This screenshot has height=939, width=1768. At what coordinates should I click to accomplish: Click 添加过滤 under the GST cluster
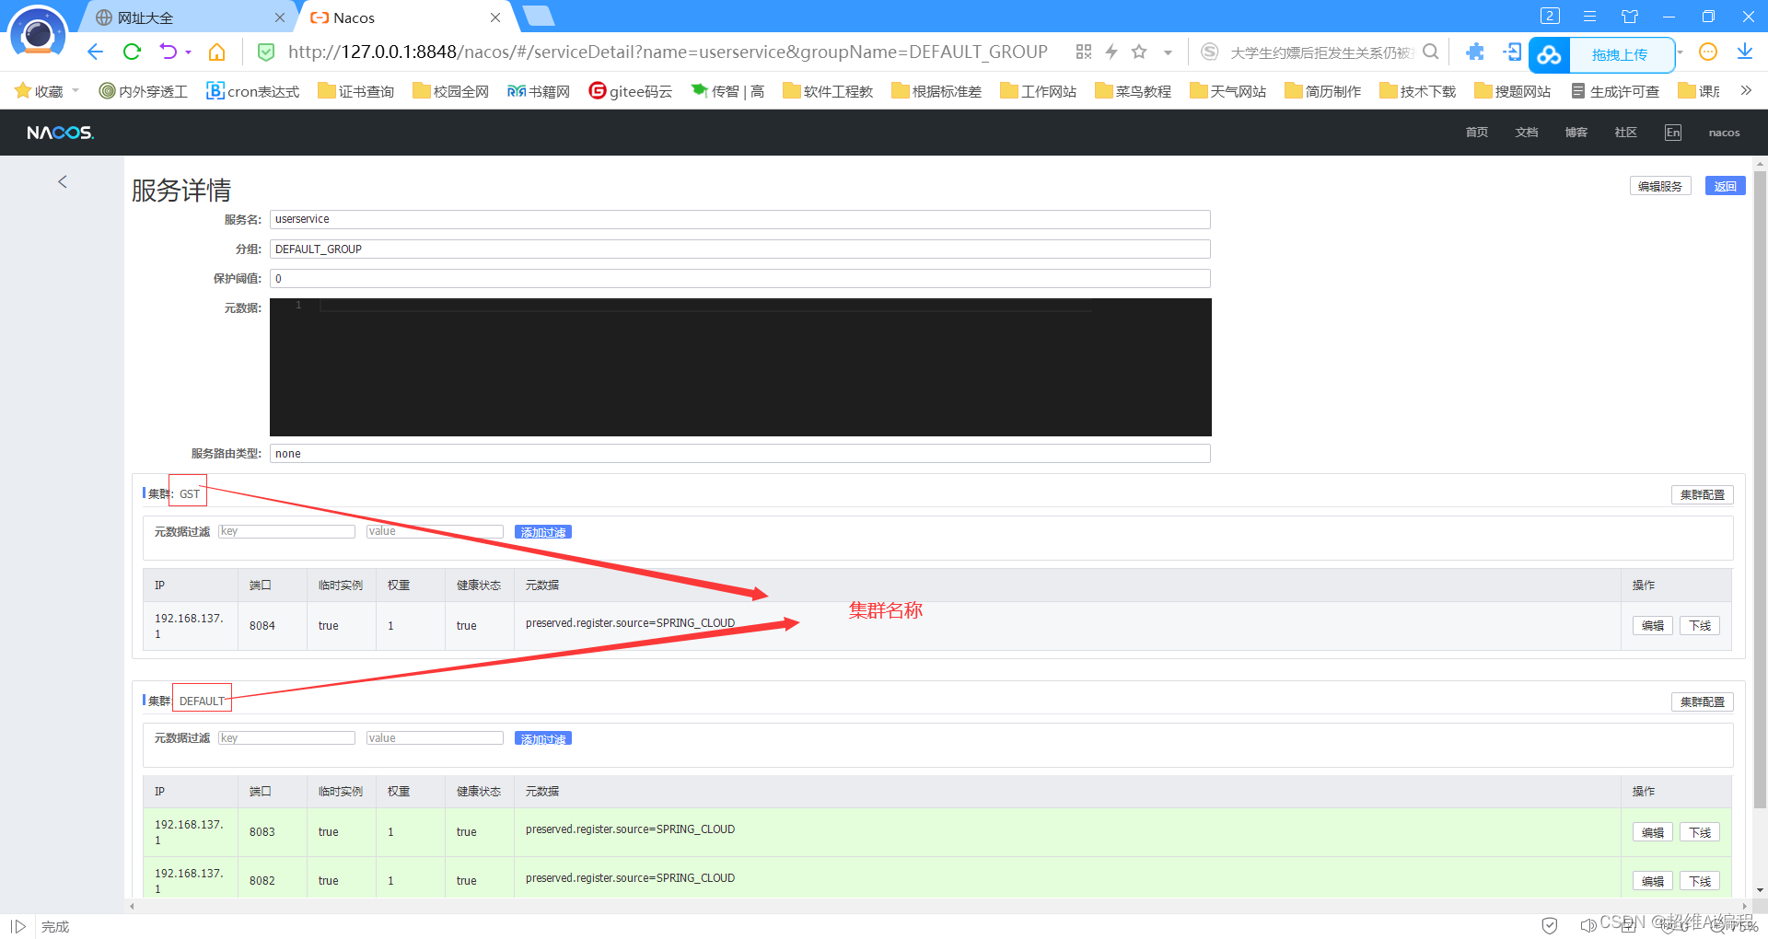[x=543, y=532]
